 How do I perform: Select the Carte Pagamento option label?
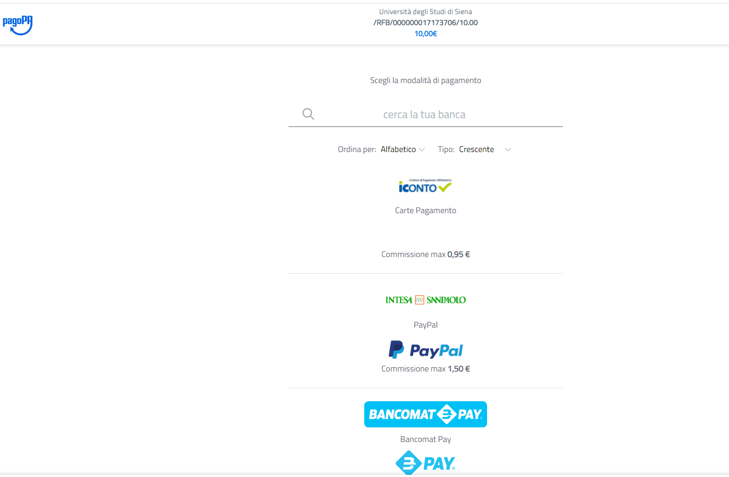425,211
